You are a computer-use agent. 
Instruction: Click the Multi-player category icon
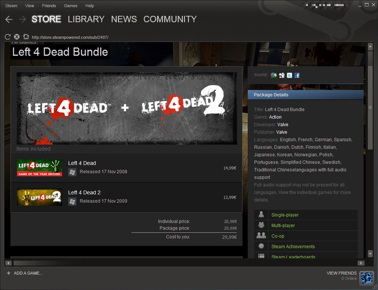click(x=261, y=225)
